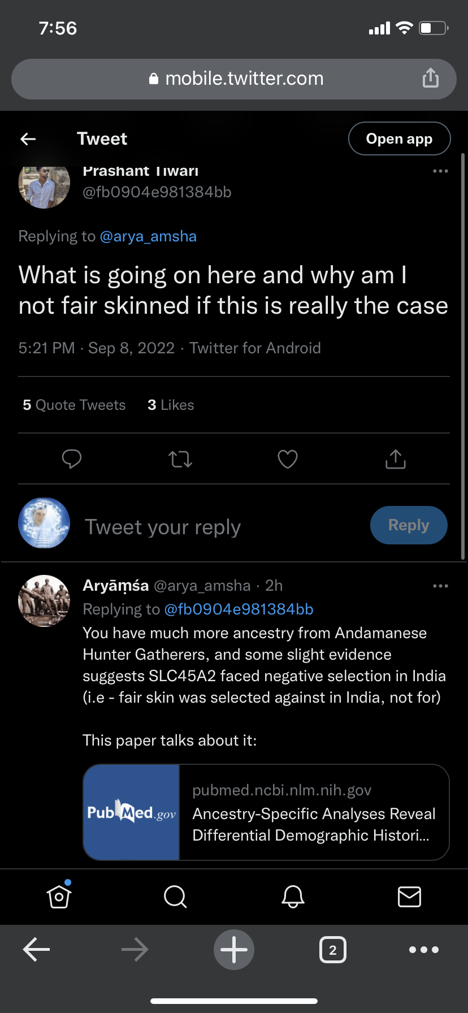The image size is (468, 1013).
Task: Open messages envelope icon
Action: pyautogui.click(x=409, y=897)
